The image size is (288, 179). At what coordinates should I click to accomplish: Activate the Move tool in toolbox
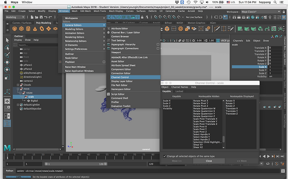(x=7, y=62)
